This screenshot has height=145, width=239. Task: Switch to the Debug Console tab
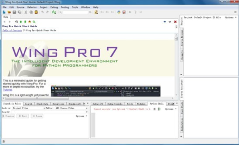click(x=115, y=104)
